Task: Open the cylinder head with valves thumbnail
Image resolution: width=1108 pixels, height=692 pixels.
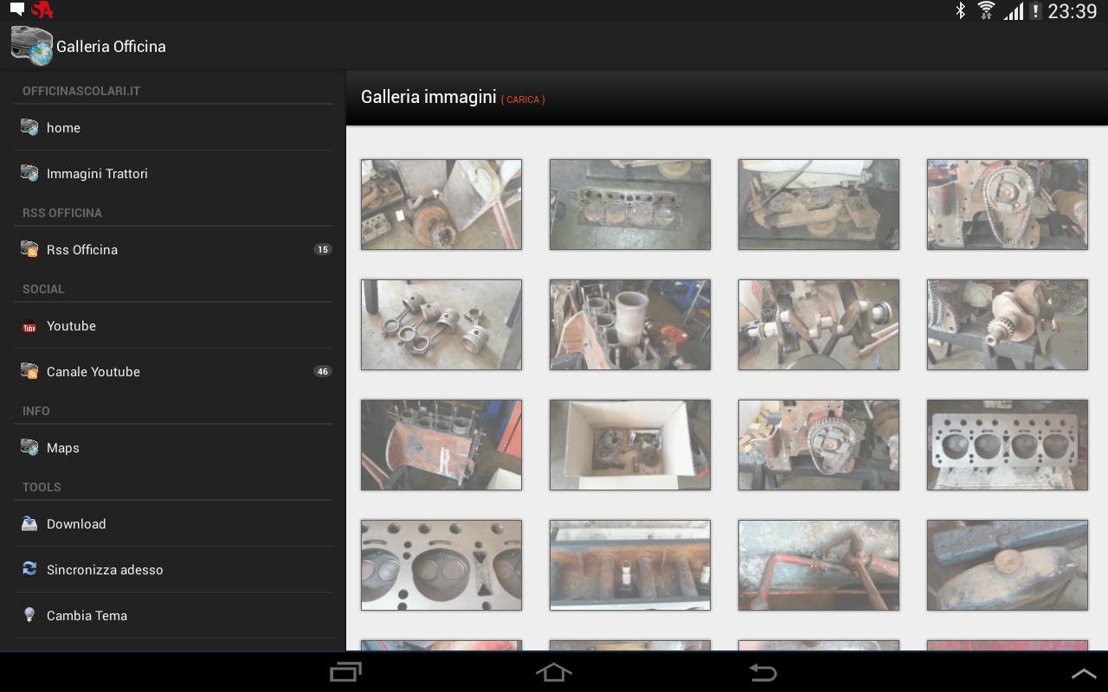Action: coord(1008,445)
